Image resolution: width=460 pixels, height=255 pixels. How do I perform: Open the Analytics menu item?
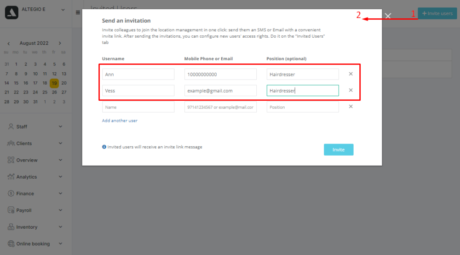pos(35,177)
